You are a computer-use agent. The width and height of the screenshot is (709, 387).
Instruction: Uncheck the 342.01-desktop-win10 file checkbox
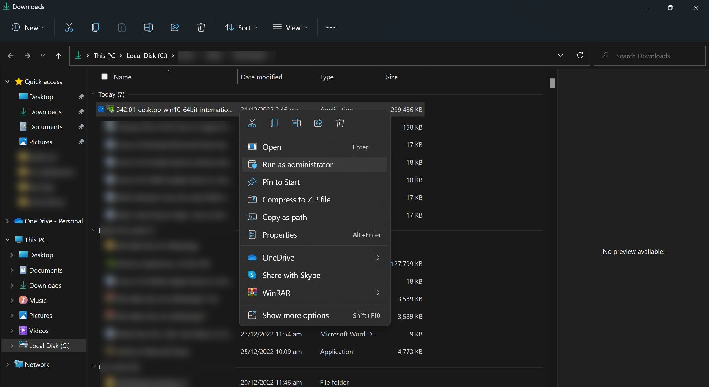tap(101, 110)
